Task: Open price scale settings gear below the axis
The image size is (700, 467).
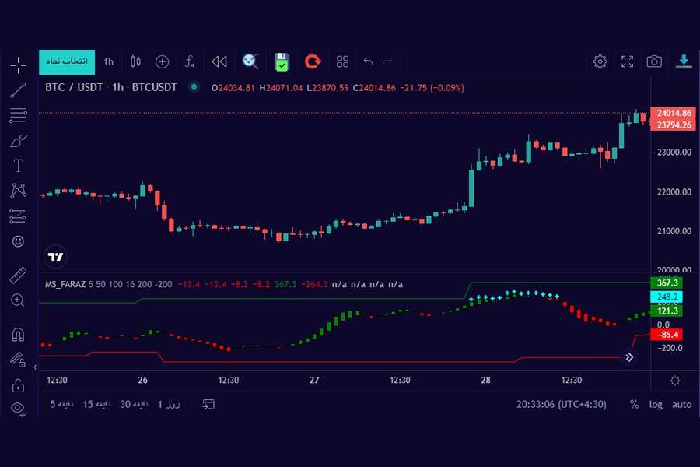Action: 675,381
